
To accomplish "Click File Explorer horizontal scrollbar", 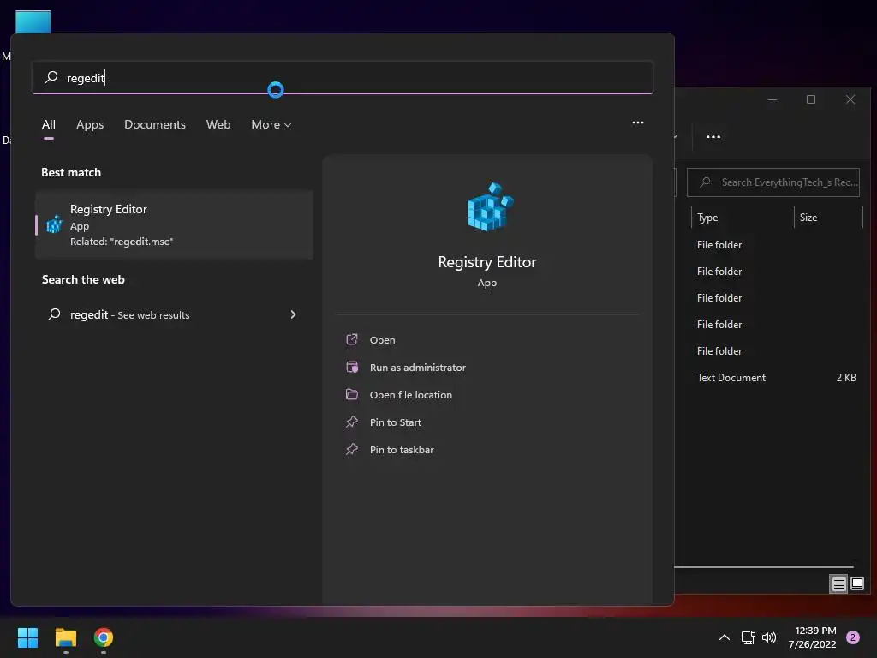I will point(764,567).
